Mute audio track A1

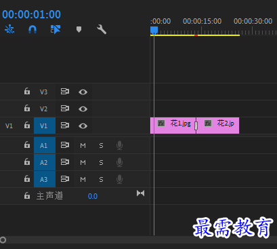pyautogui.click(x=83, y=145)
